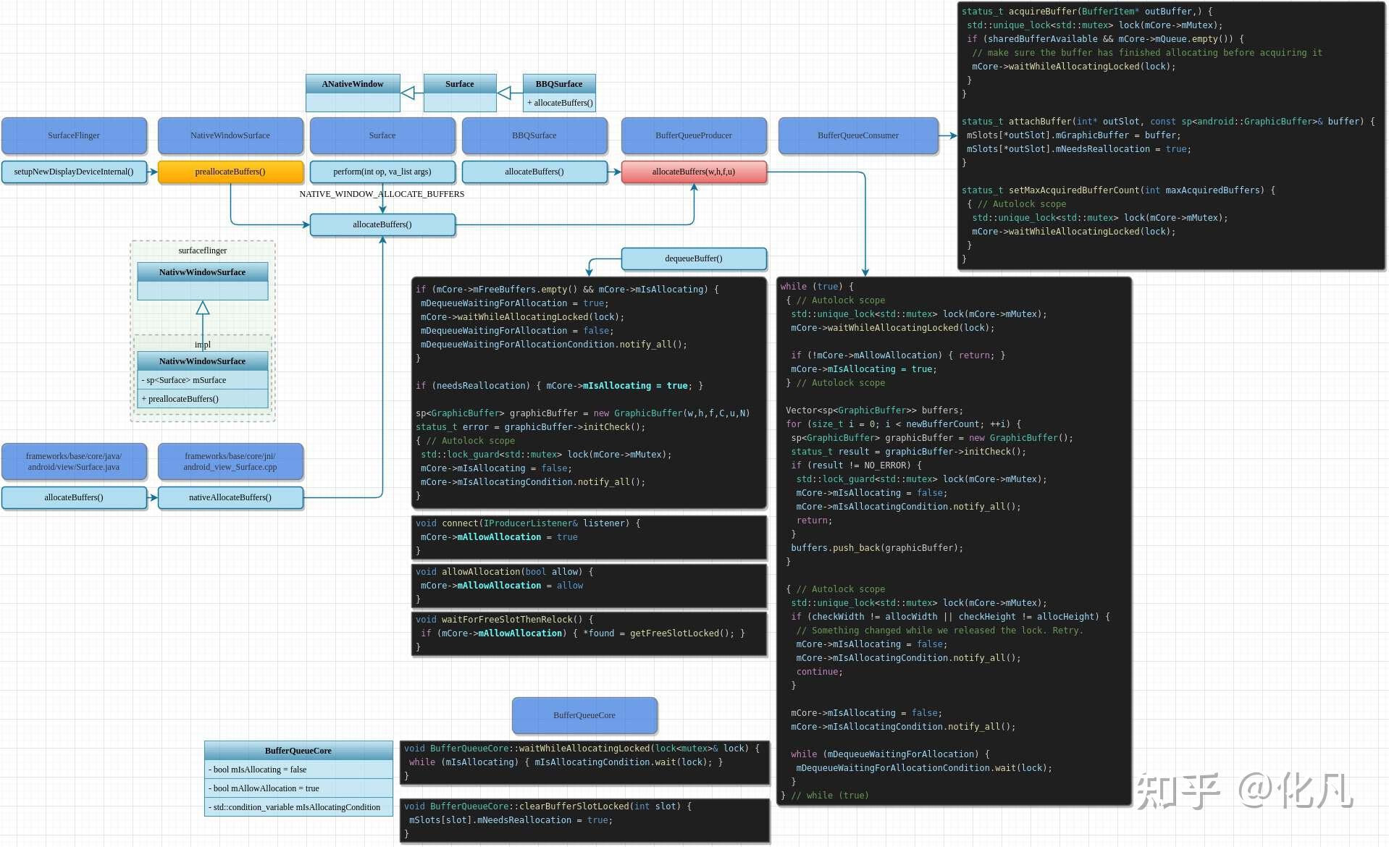Select the red allocateBuffers(w,h,f,u) node
Image resolution: width=1389 pixels, height=847 pixels.
[x=694, y=172]
